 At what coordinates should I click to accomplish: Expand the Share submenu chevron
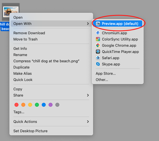[88, 95]
